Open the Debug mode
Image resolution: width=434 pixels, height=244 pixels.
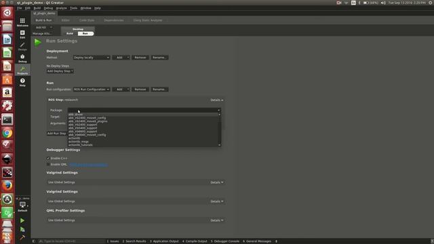pyautogui.click(x=22, y=58)
